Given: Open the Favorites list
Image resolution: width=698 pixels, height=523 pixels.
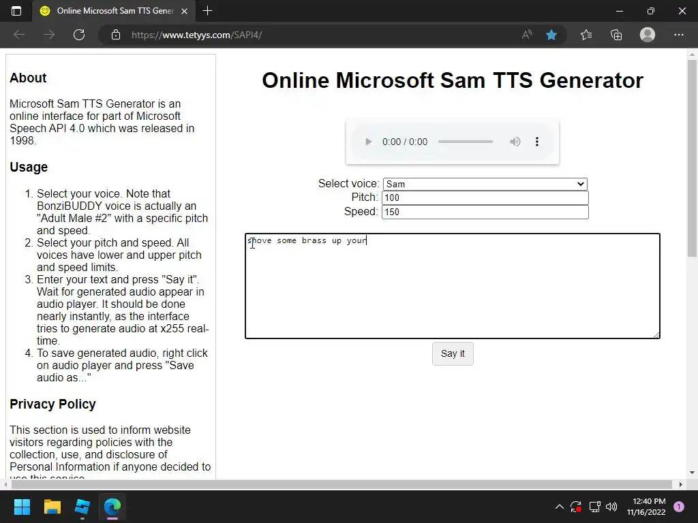Looking at the screenshot, I should click(x=586, y=35).
